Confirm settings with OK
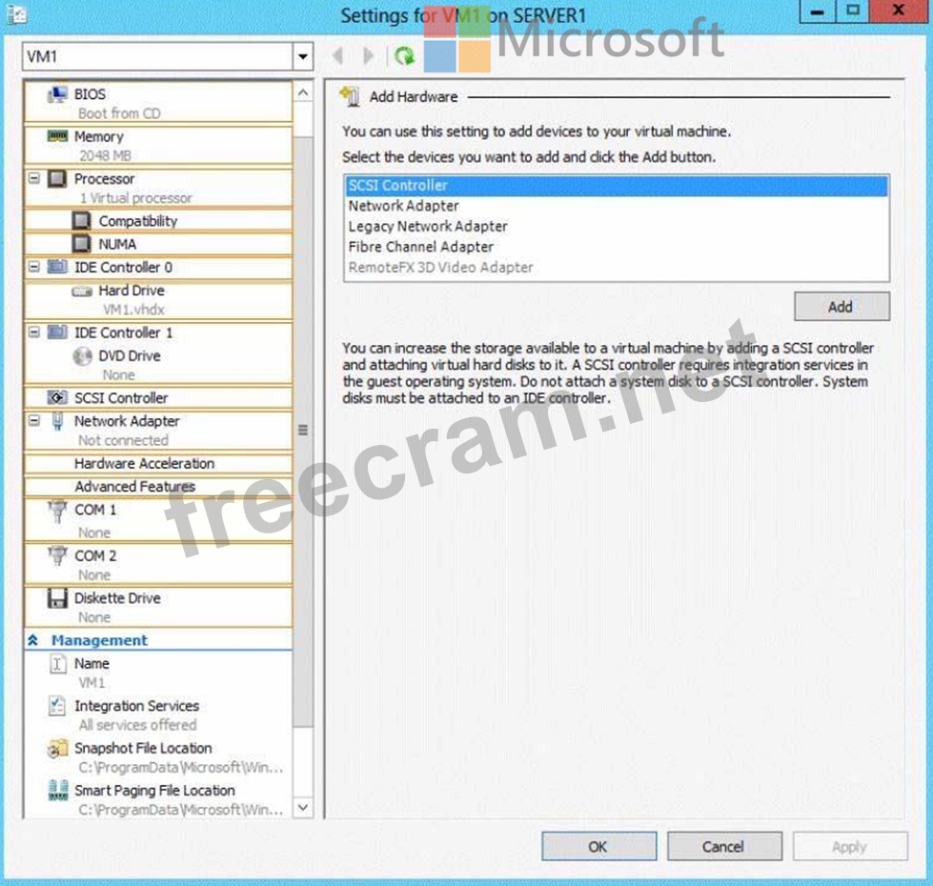Image resolution: width=933 pixels, height=886 pixels. (598, 846)
